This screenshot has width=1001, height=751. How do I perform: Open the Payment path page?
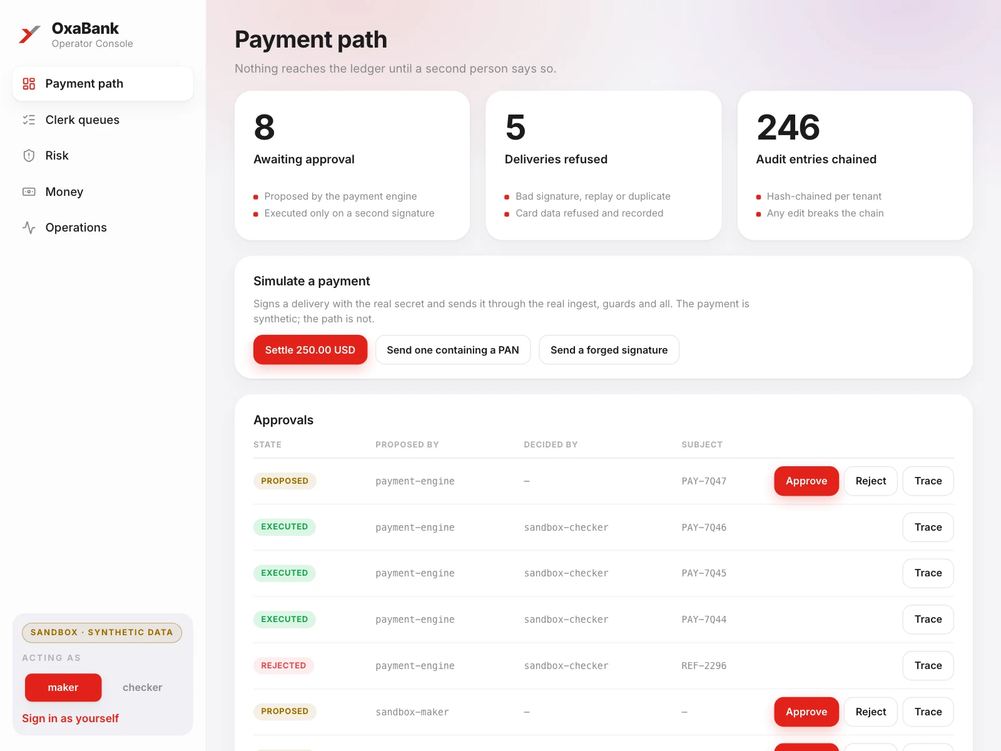point(103,84)
